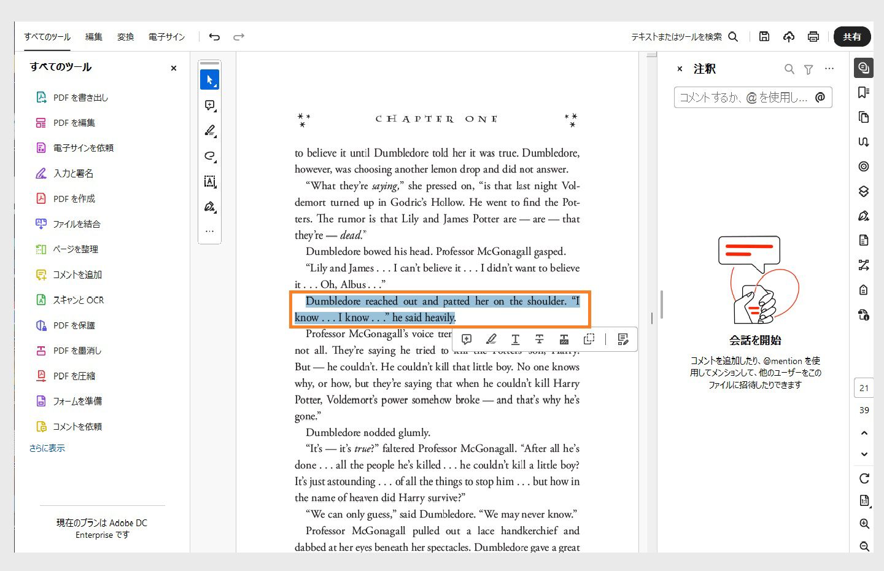Screen dimensions: 884x571
Task: Zoom out of the page
Action: pyautogui.click(x=864, y=546)
